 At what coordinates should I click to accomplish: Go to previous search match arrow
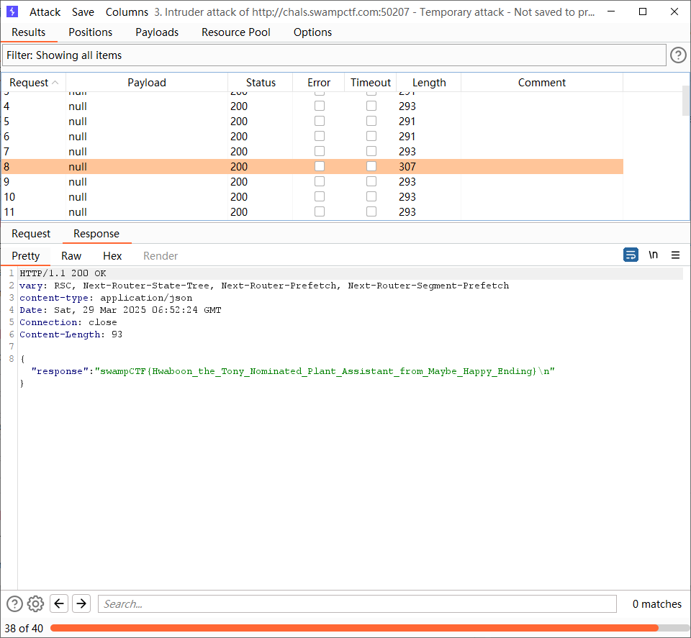click(x=60, y=604)
